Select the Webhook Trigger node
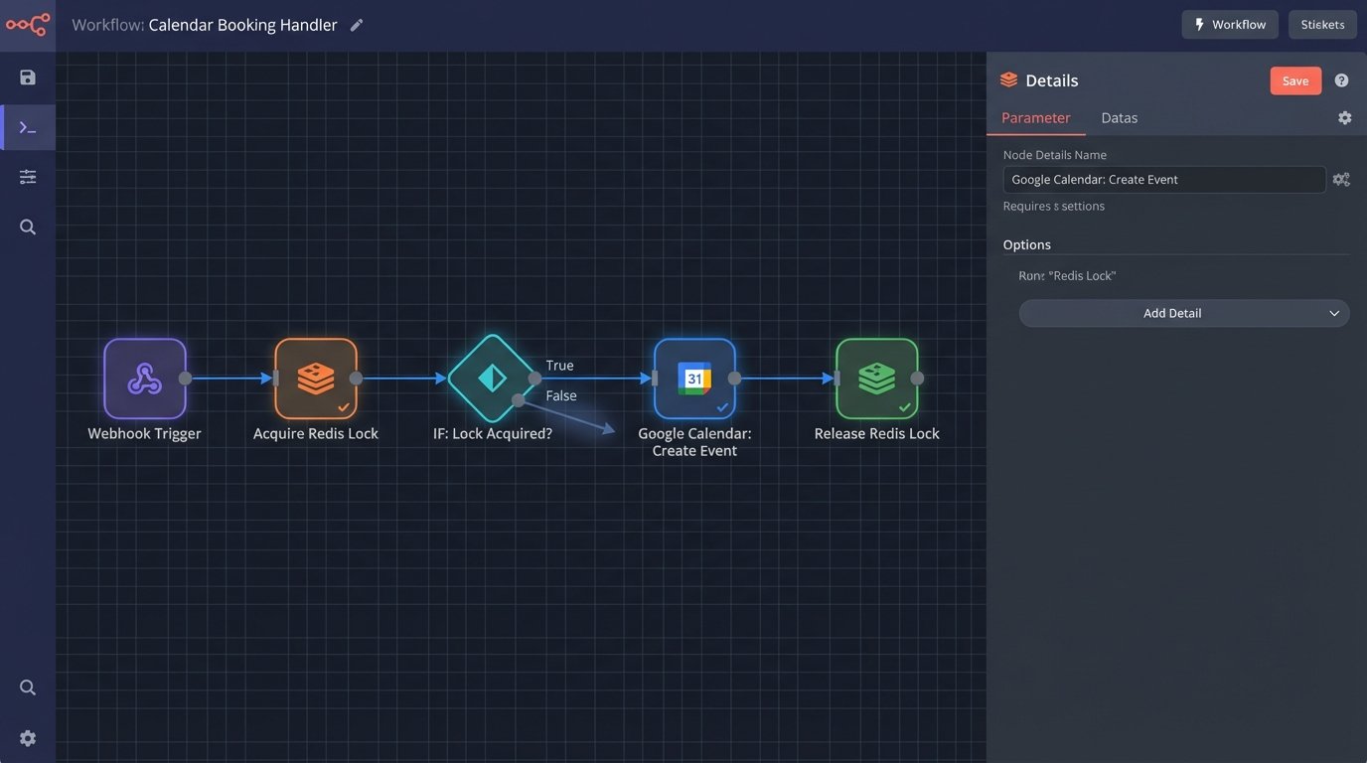The height and width of the screenshot is (763, 1367). tap(145, 379)
